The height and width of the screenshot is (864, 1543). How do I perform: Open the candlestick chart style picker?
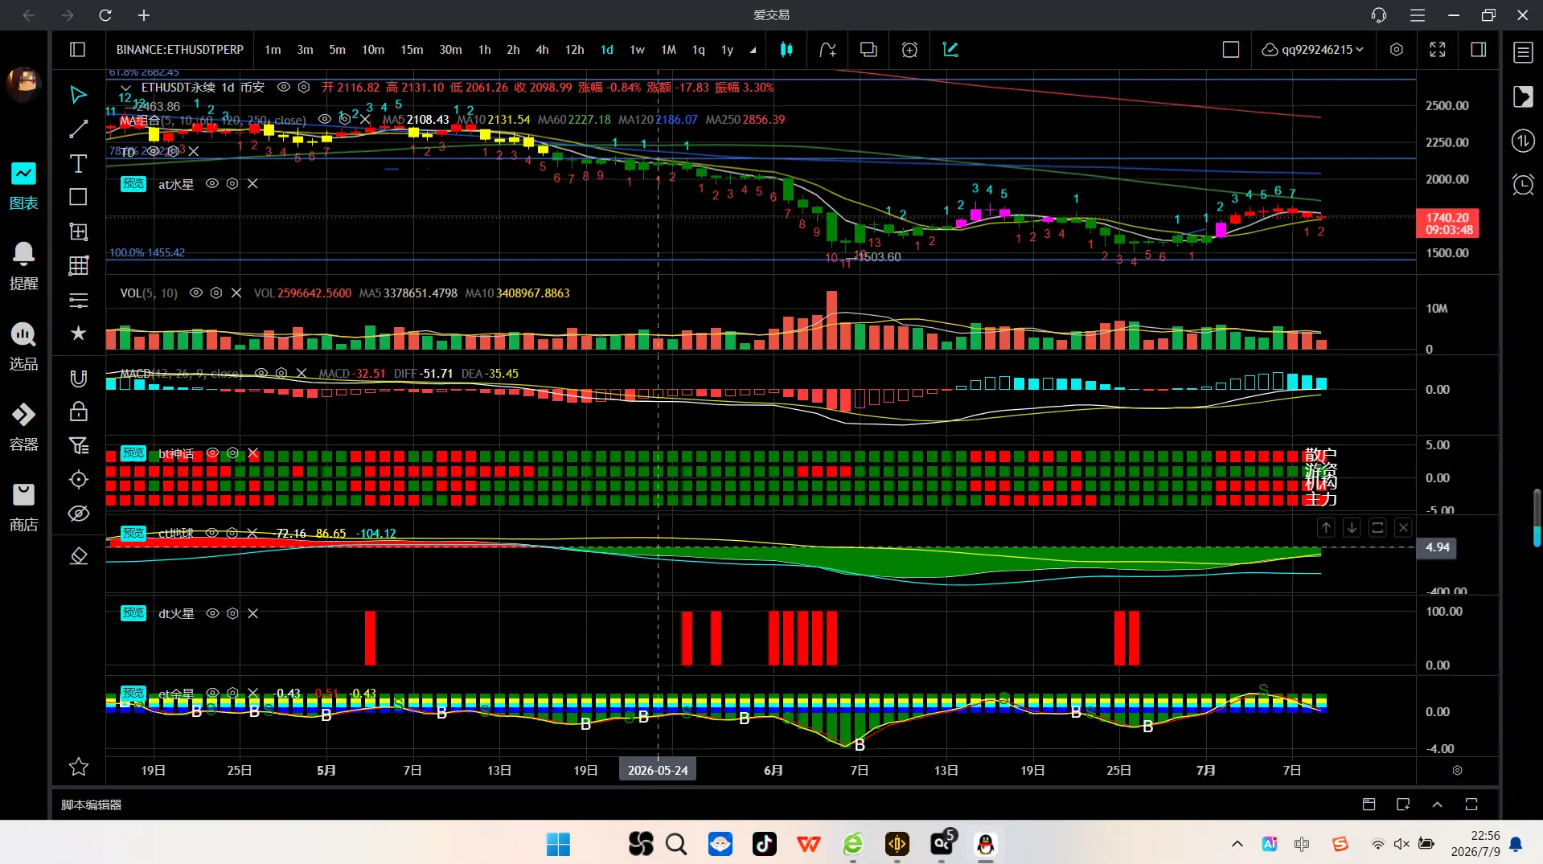[x=786, y=50]
